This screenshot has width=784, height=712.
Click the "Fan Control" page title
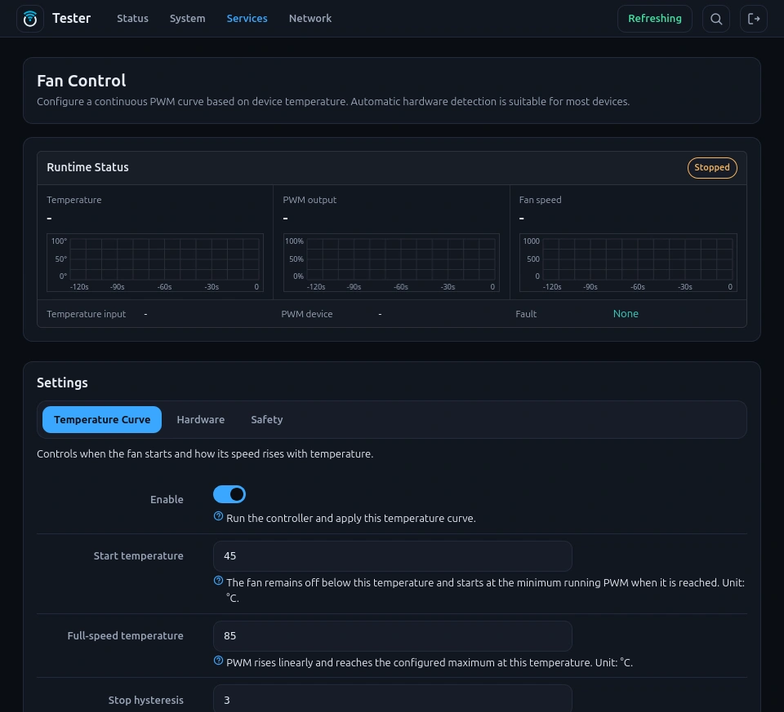coord(82,81)
